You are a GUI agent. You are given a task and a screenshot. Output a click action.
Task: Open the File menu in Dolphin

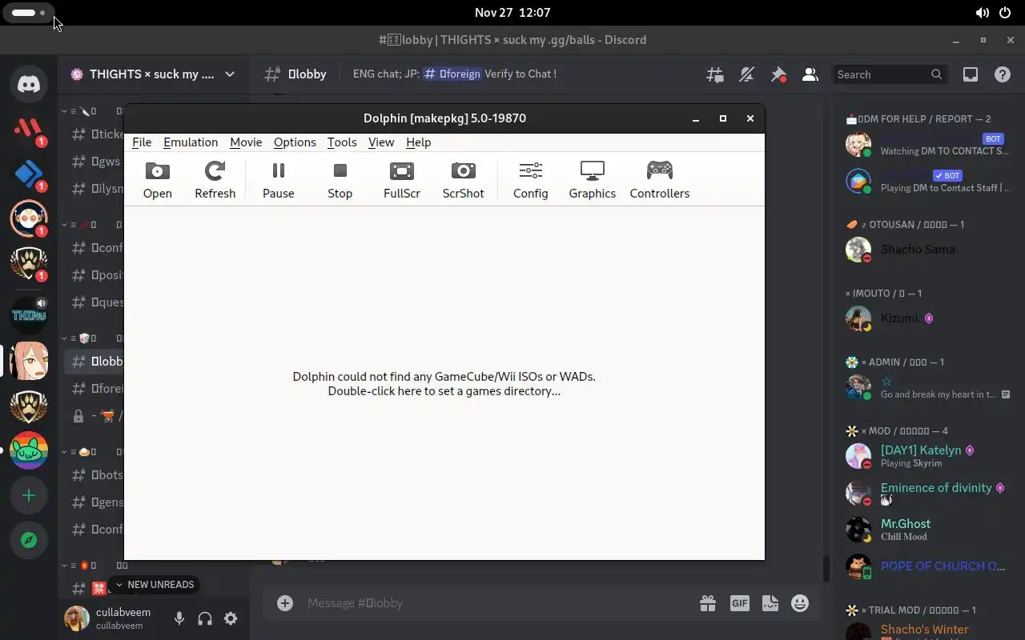tap(142, 142)
